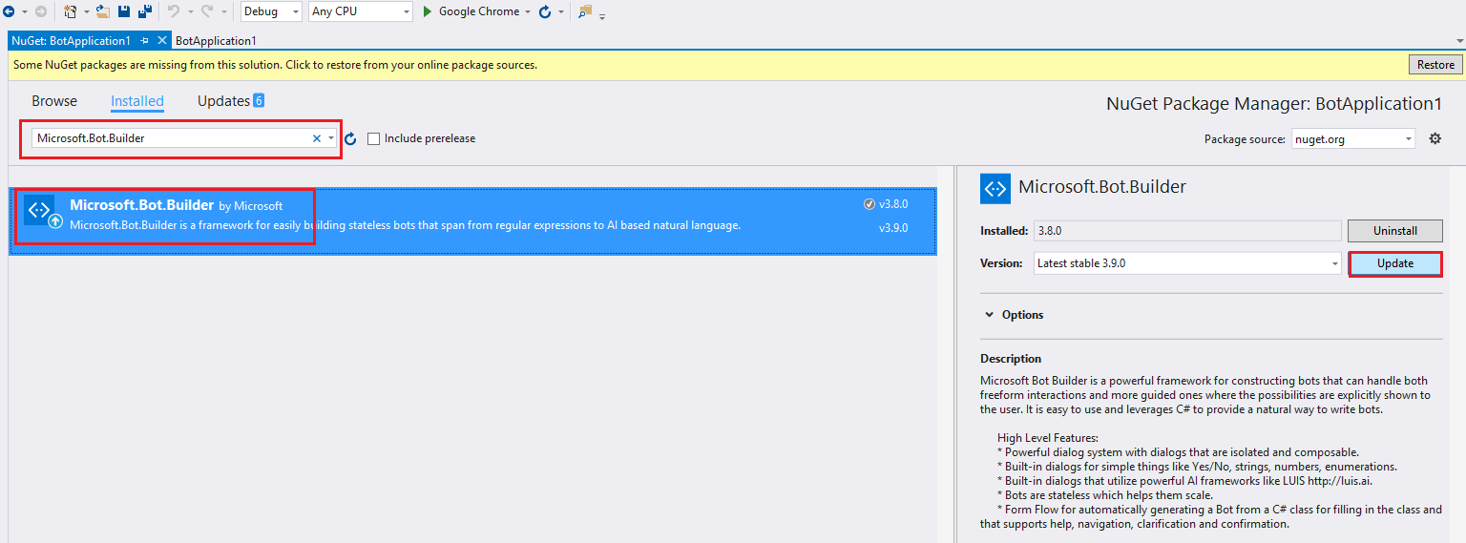Image resolution: width=1466 pixels, height=543 pixels.
Task: Switch to the Installed tab
Action: [x=137, y=101]
